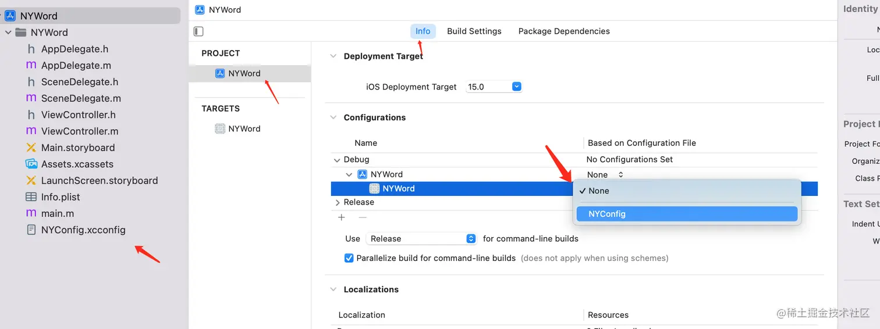This screenshot has height=329, width=880.
Task: Toggle Parallelize build for command-line builds
Action: click(x=349, y=258)
